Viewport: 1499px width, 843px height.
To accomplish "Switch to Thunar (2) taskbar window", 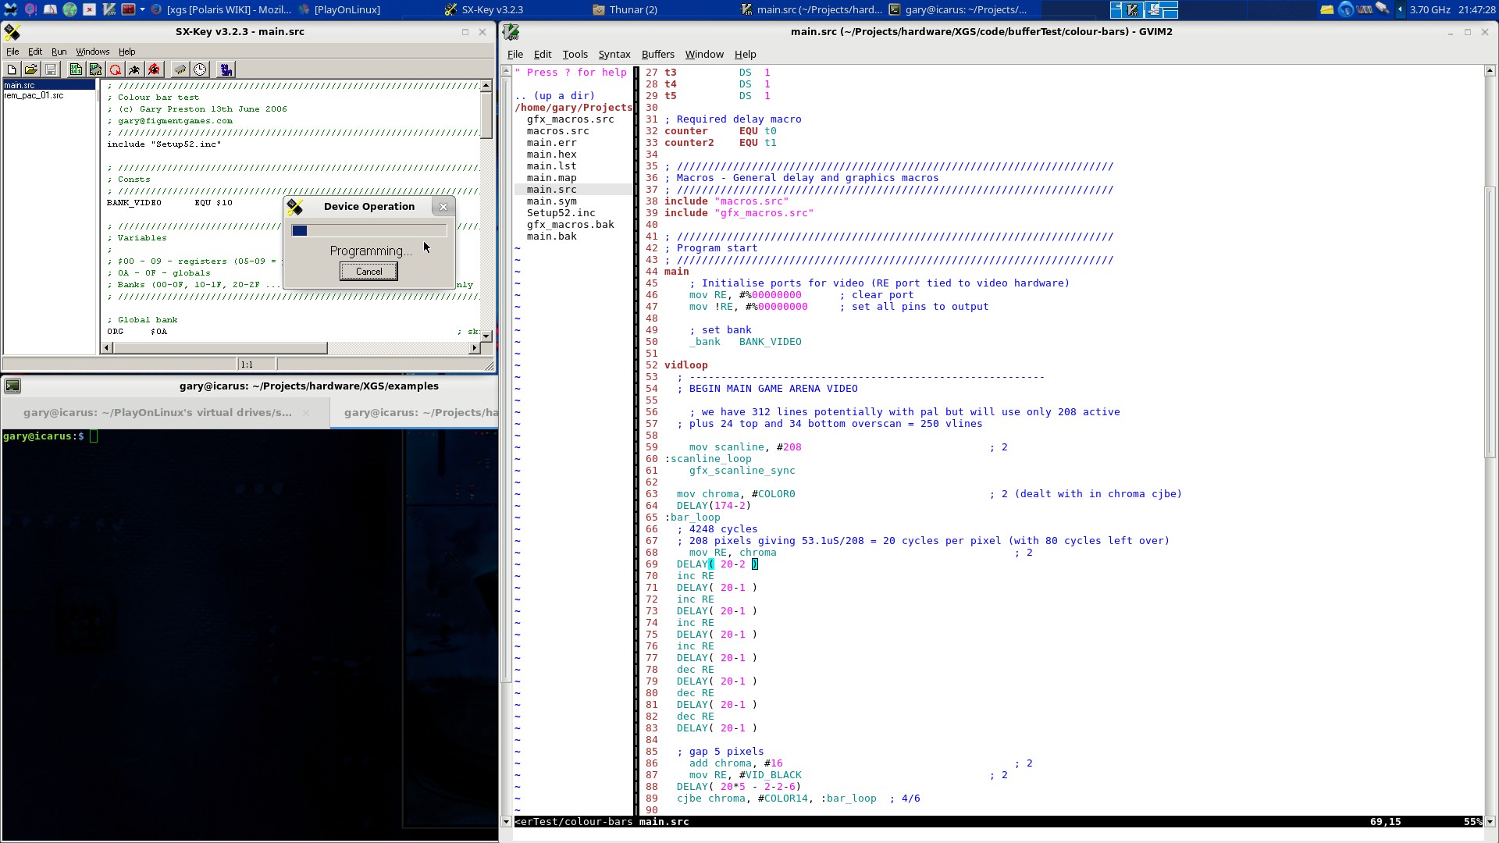I will pos(625,9).
